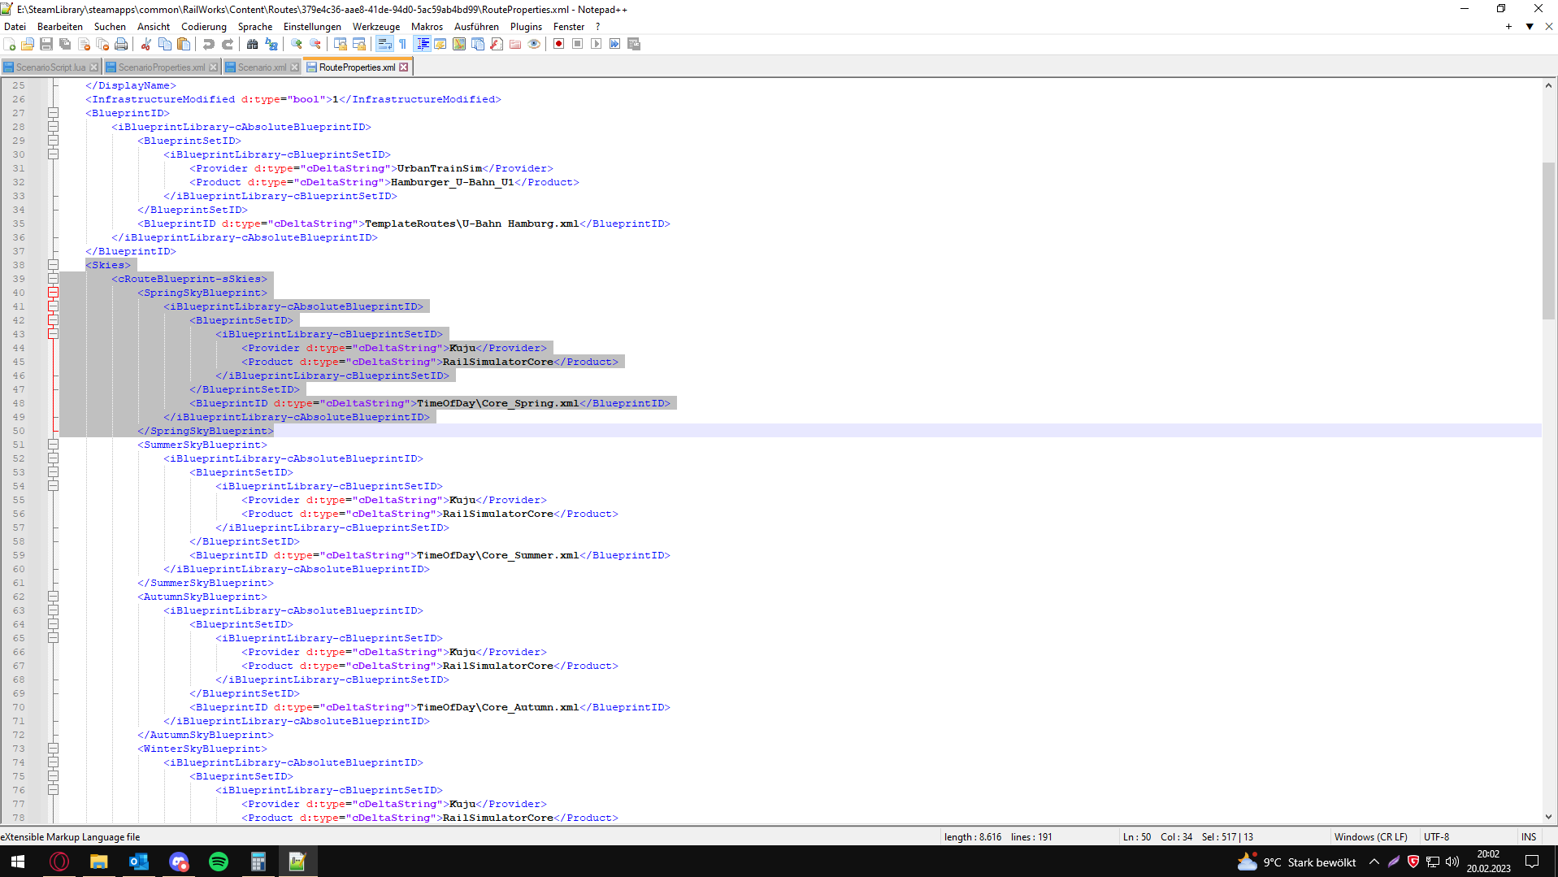
Task: Click the Zoom In toolbar icon
Action: coord(297,44)
